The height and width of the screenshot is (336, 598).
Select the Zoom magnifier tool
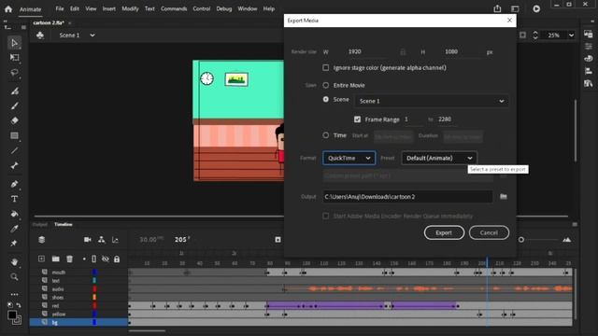pyautogui.click(x=14, y=277)
